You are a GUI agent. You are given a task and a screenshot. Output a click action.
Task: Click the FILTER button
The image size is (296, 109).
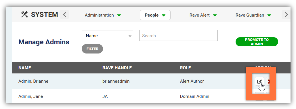[x=92, y=49]
